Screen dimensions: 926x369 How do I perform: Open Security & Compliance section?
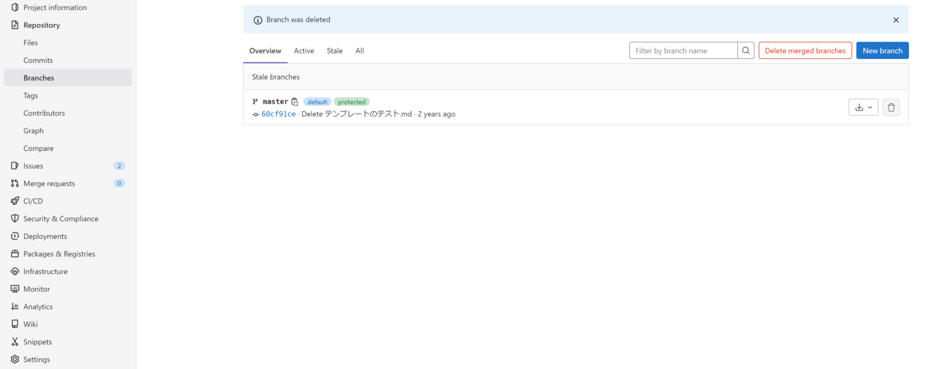tap(61, 218)
